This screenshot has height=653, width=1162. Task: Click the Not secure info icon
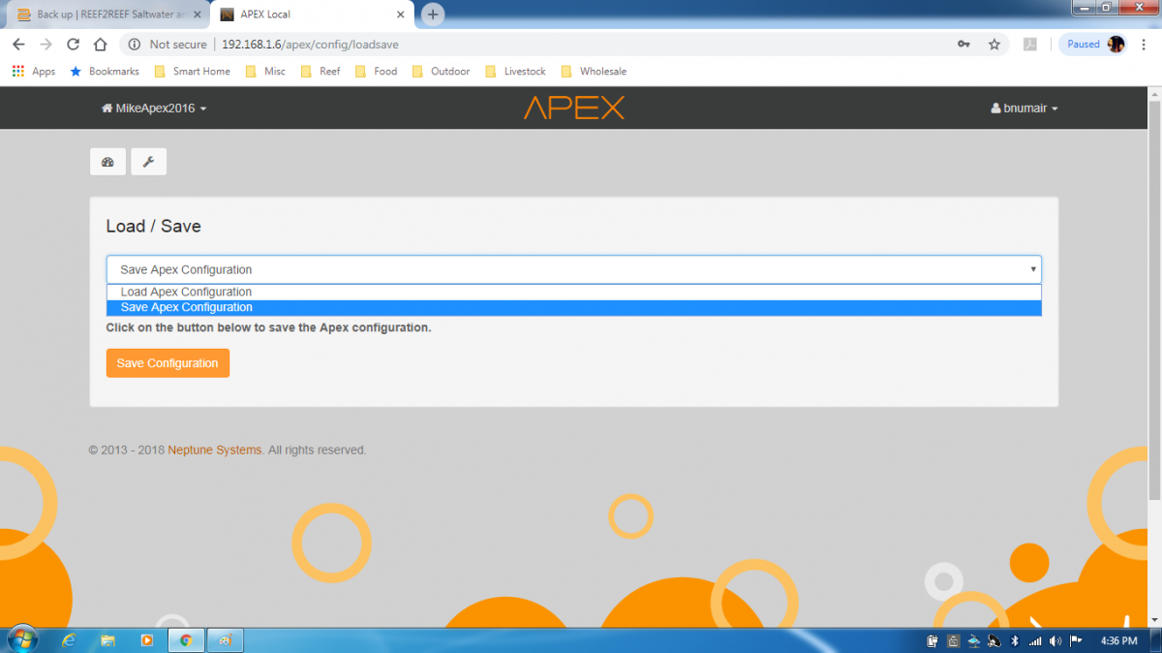coord(134,45)
